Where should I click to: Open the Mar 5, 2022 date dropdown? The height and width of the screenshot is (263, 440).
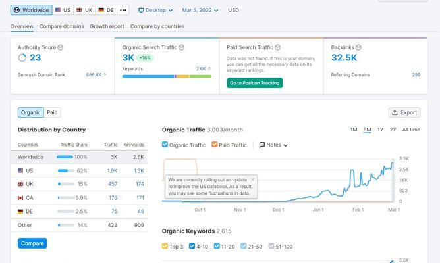pos(200,10)
